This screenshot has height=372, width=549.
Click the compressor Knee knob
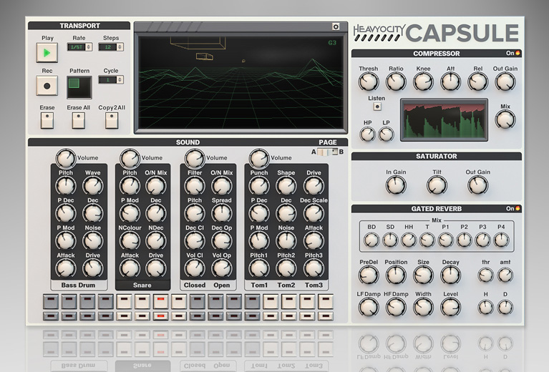pyautogui.click(x=423, y=82)
